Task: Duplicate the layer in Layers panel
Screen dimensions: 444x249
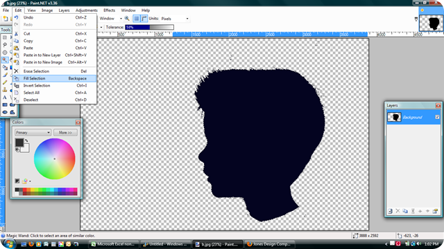Action: tap(405, 211)
